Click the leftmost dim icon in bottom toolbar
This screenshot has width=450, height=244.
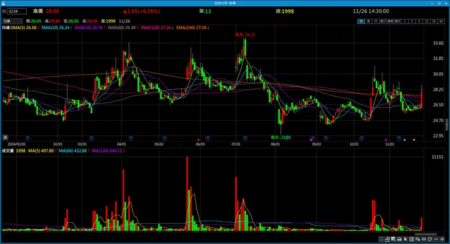coord(381,239)
